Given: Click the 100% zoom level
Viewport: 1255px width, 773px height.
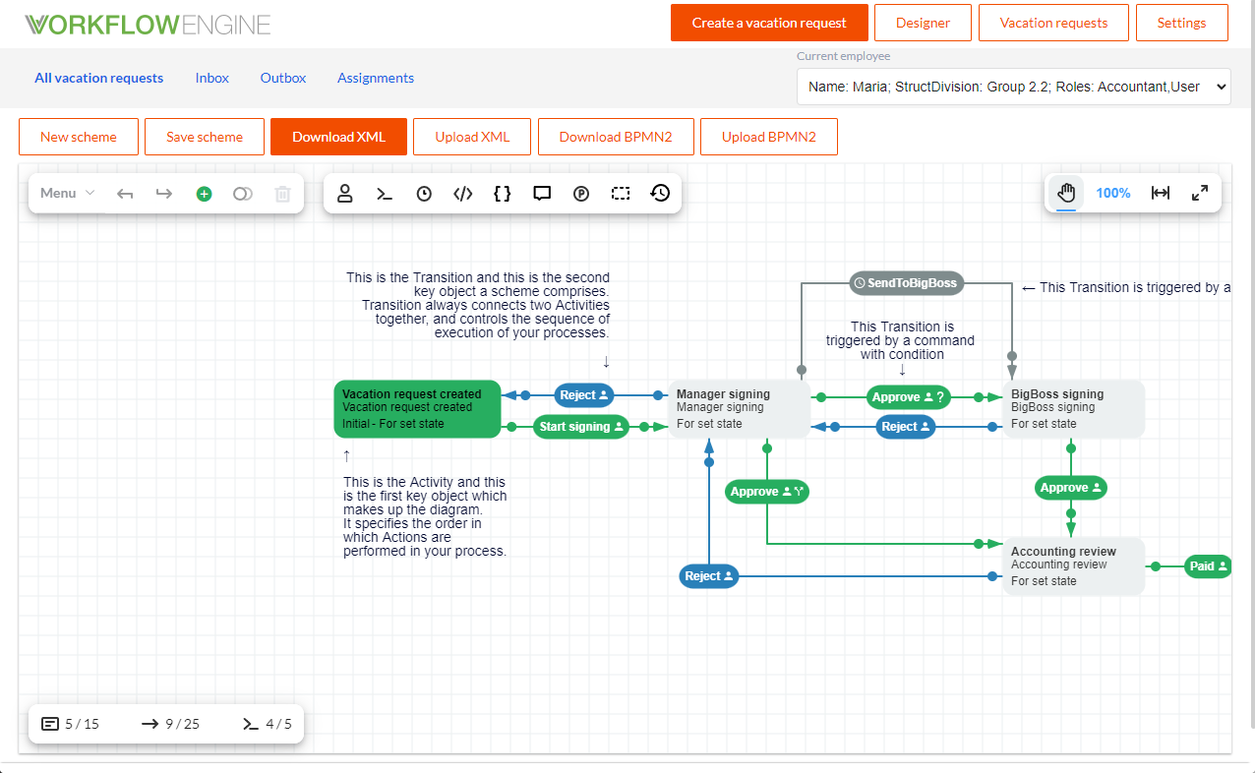Looking at the screenshot, I should click(1113, 193).
